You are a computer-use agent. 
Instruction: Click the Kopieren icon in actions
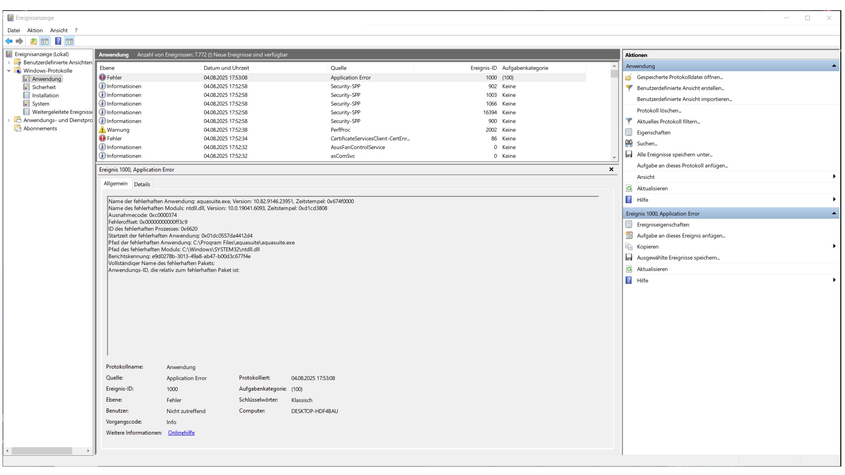[629, 247]
